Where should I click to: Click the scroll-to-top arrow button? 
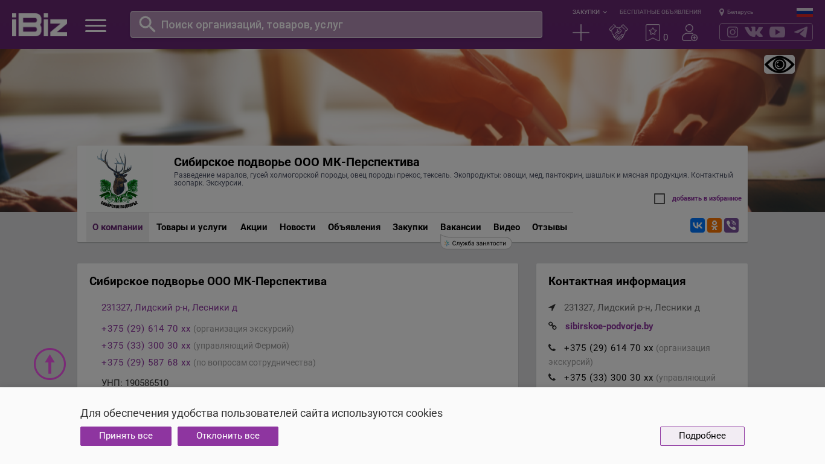click(x=50, y=364)
